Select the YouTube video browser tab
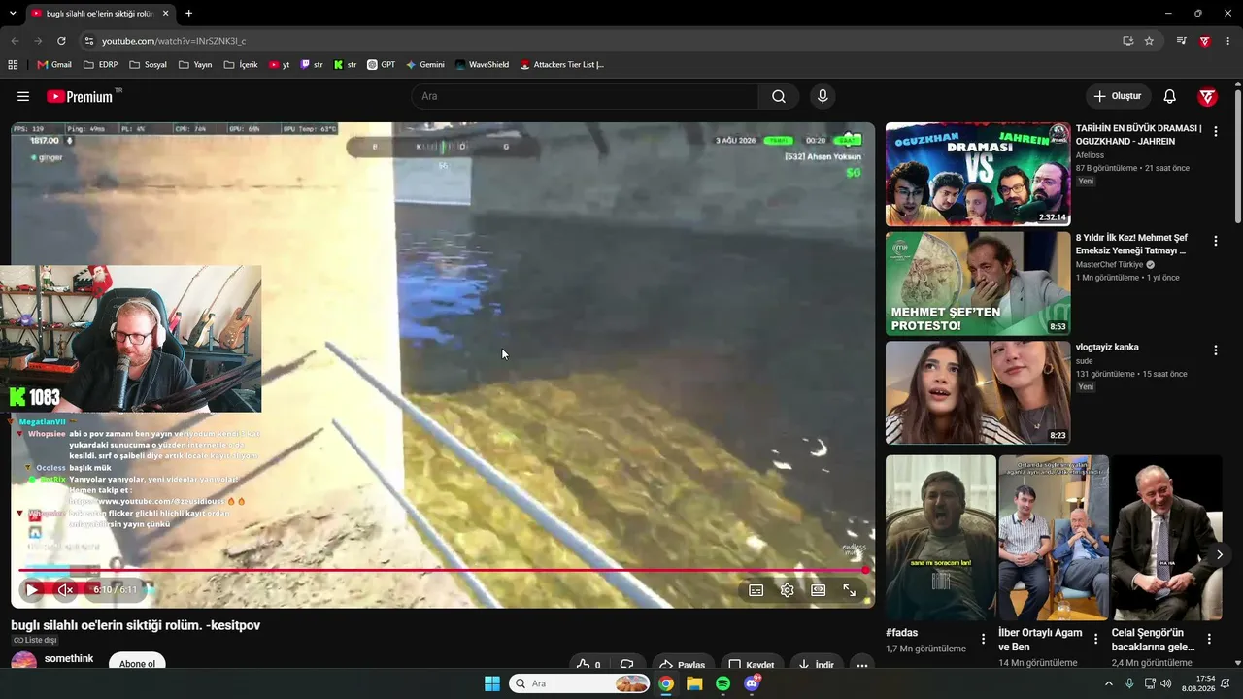 tap(100, 14)
